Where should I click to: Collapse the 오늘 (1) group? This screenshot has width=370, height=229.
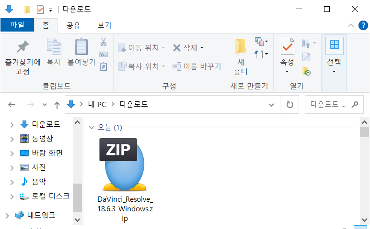click(92, 128)
